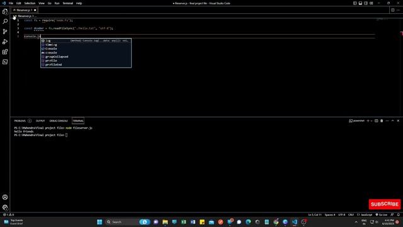Select 'groupCollapsed' suggestion

pyautogui.click(x=86, y=57)
